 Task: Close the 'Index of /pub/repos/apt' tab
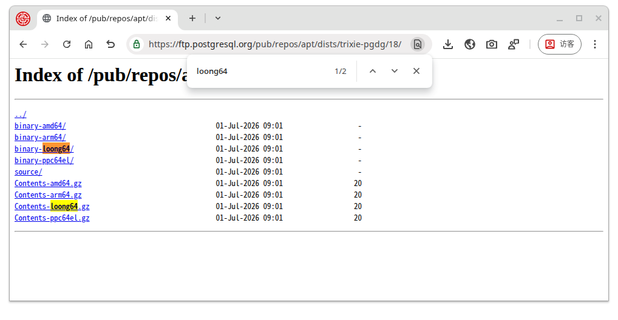click(168, 19)
